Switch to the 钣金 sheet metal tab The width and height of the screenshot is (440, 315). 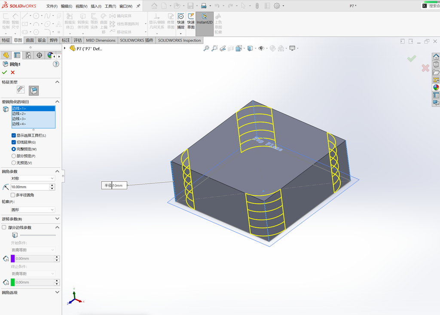click(42, 40)
